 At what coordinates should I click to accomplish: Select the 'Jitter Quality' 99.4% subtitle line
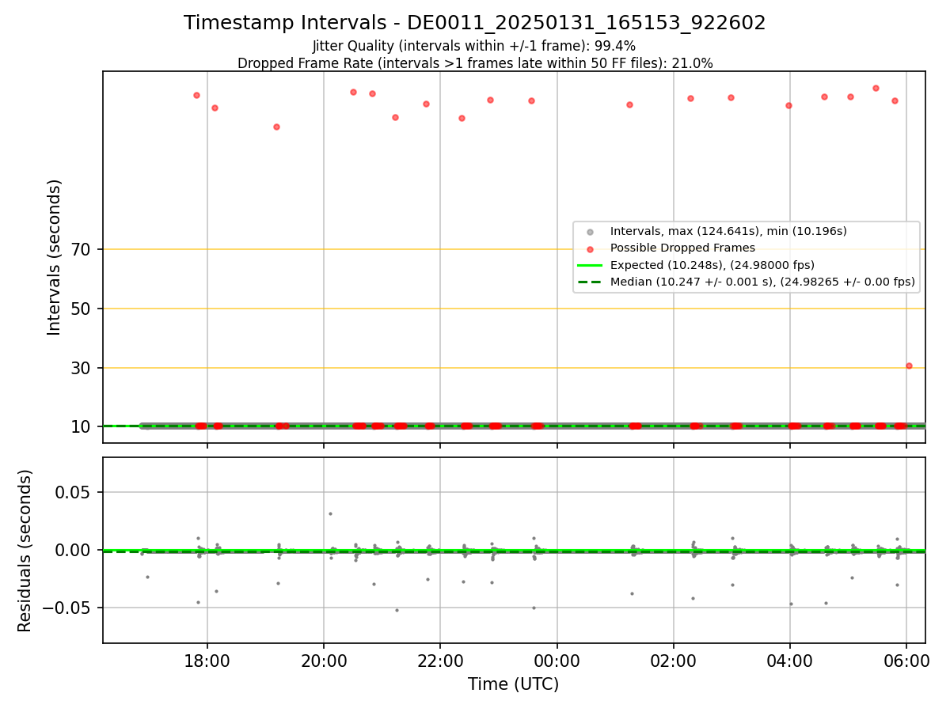point(474,46)
